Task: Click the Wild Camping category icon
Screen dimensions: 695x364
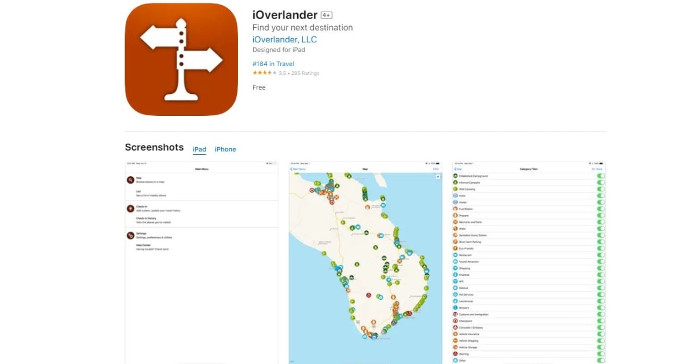Action: coord(455,189)
